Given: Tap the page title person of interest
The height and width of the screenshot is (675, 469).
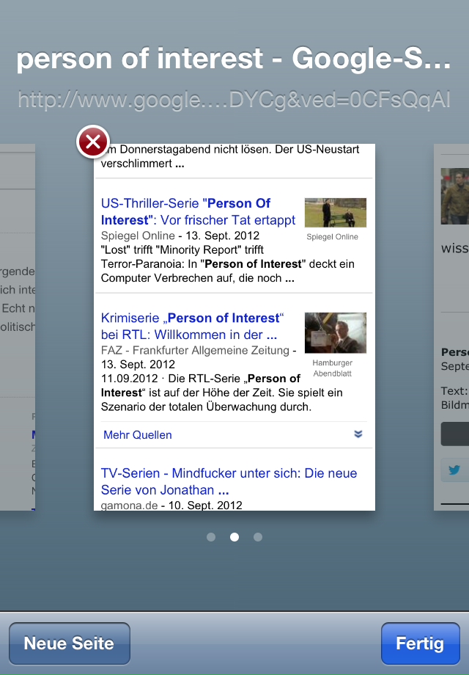Looking at the screenshot, I should coord(234,59).
